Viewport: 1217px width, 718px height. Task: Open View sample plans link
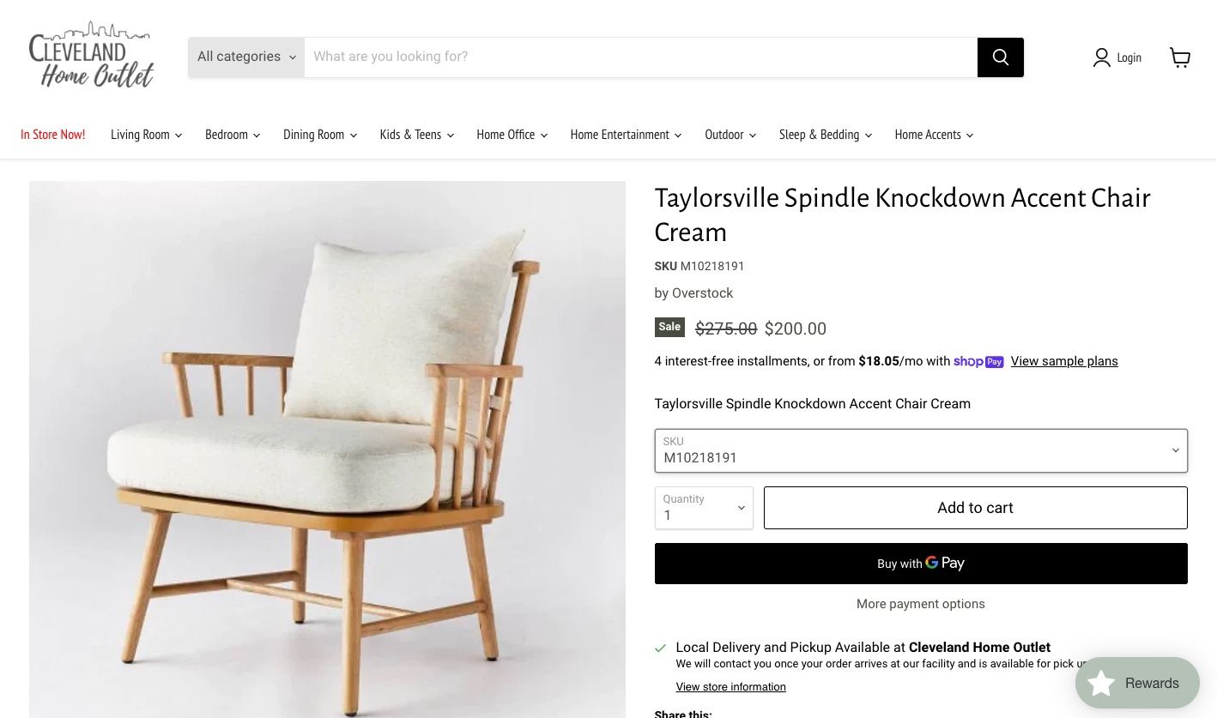(1063, 362)
